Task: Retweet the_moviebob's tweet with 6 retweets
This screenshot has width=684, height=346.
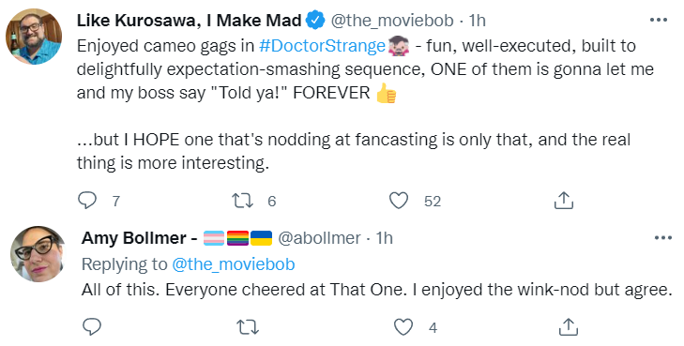Action: (242, 201)
